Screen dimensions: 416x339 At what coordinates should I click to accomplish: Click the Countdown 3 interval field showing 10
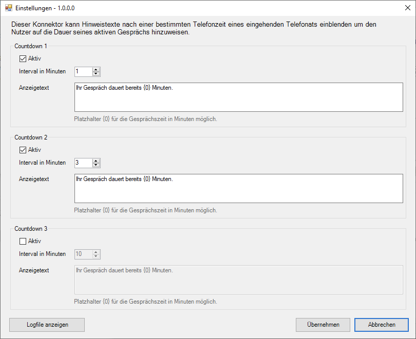click(x=84, y=254)
